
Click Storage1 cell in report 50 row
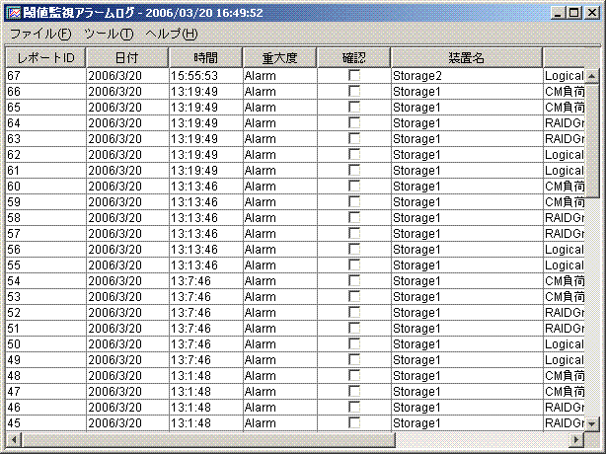coord(467,343)
